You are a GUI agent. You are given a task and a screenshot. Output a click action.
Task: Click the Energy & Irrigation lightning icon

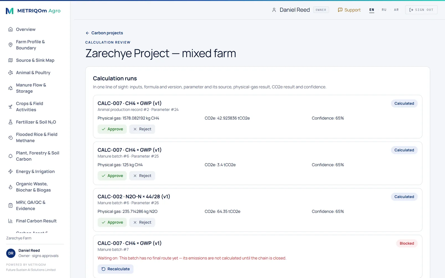click(x=11, y=172)
